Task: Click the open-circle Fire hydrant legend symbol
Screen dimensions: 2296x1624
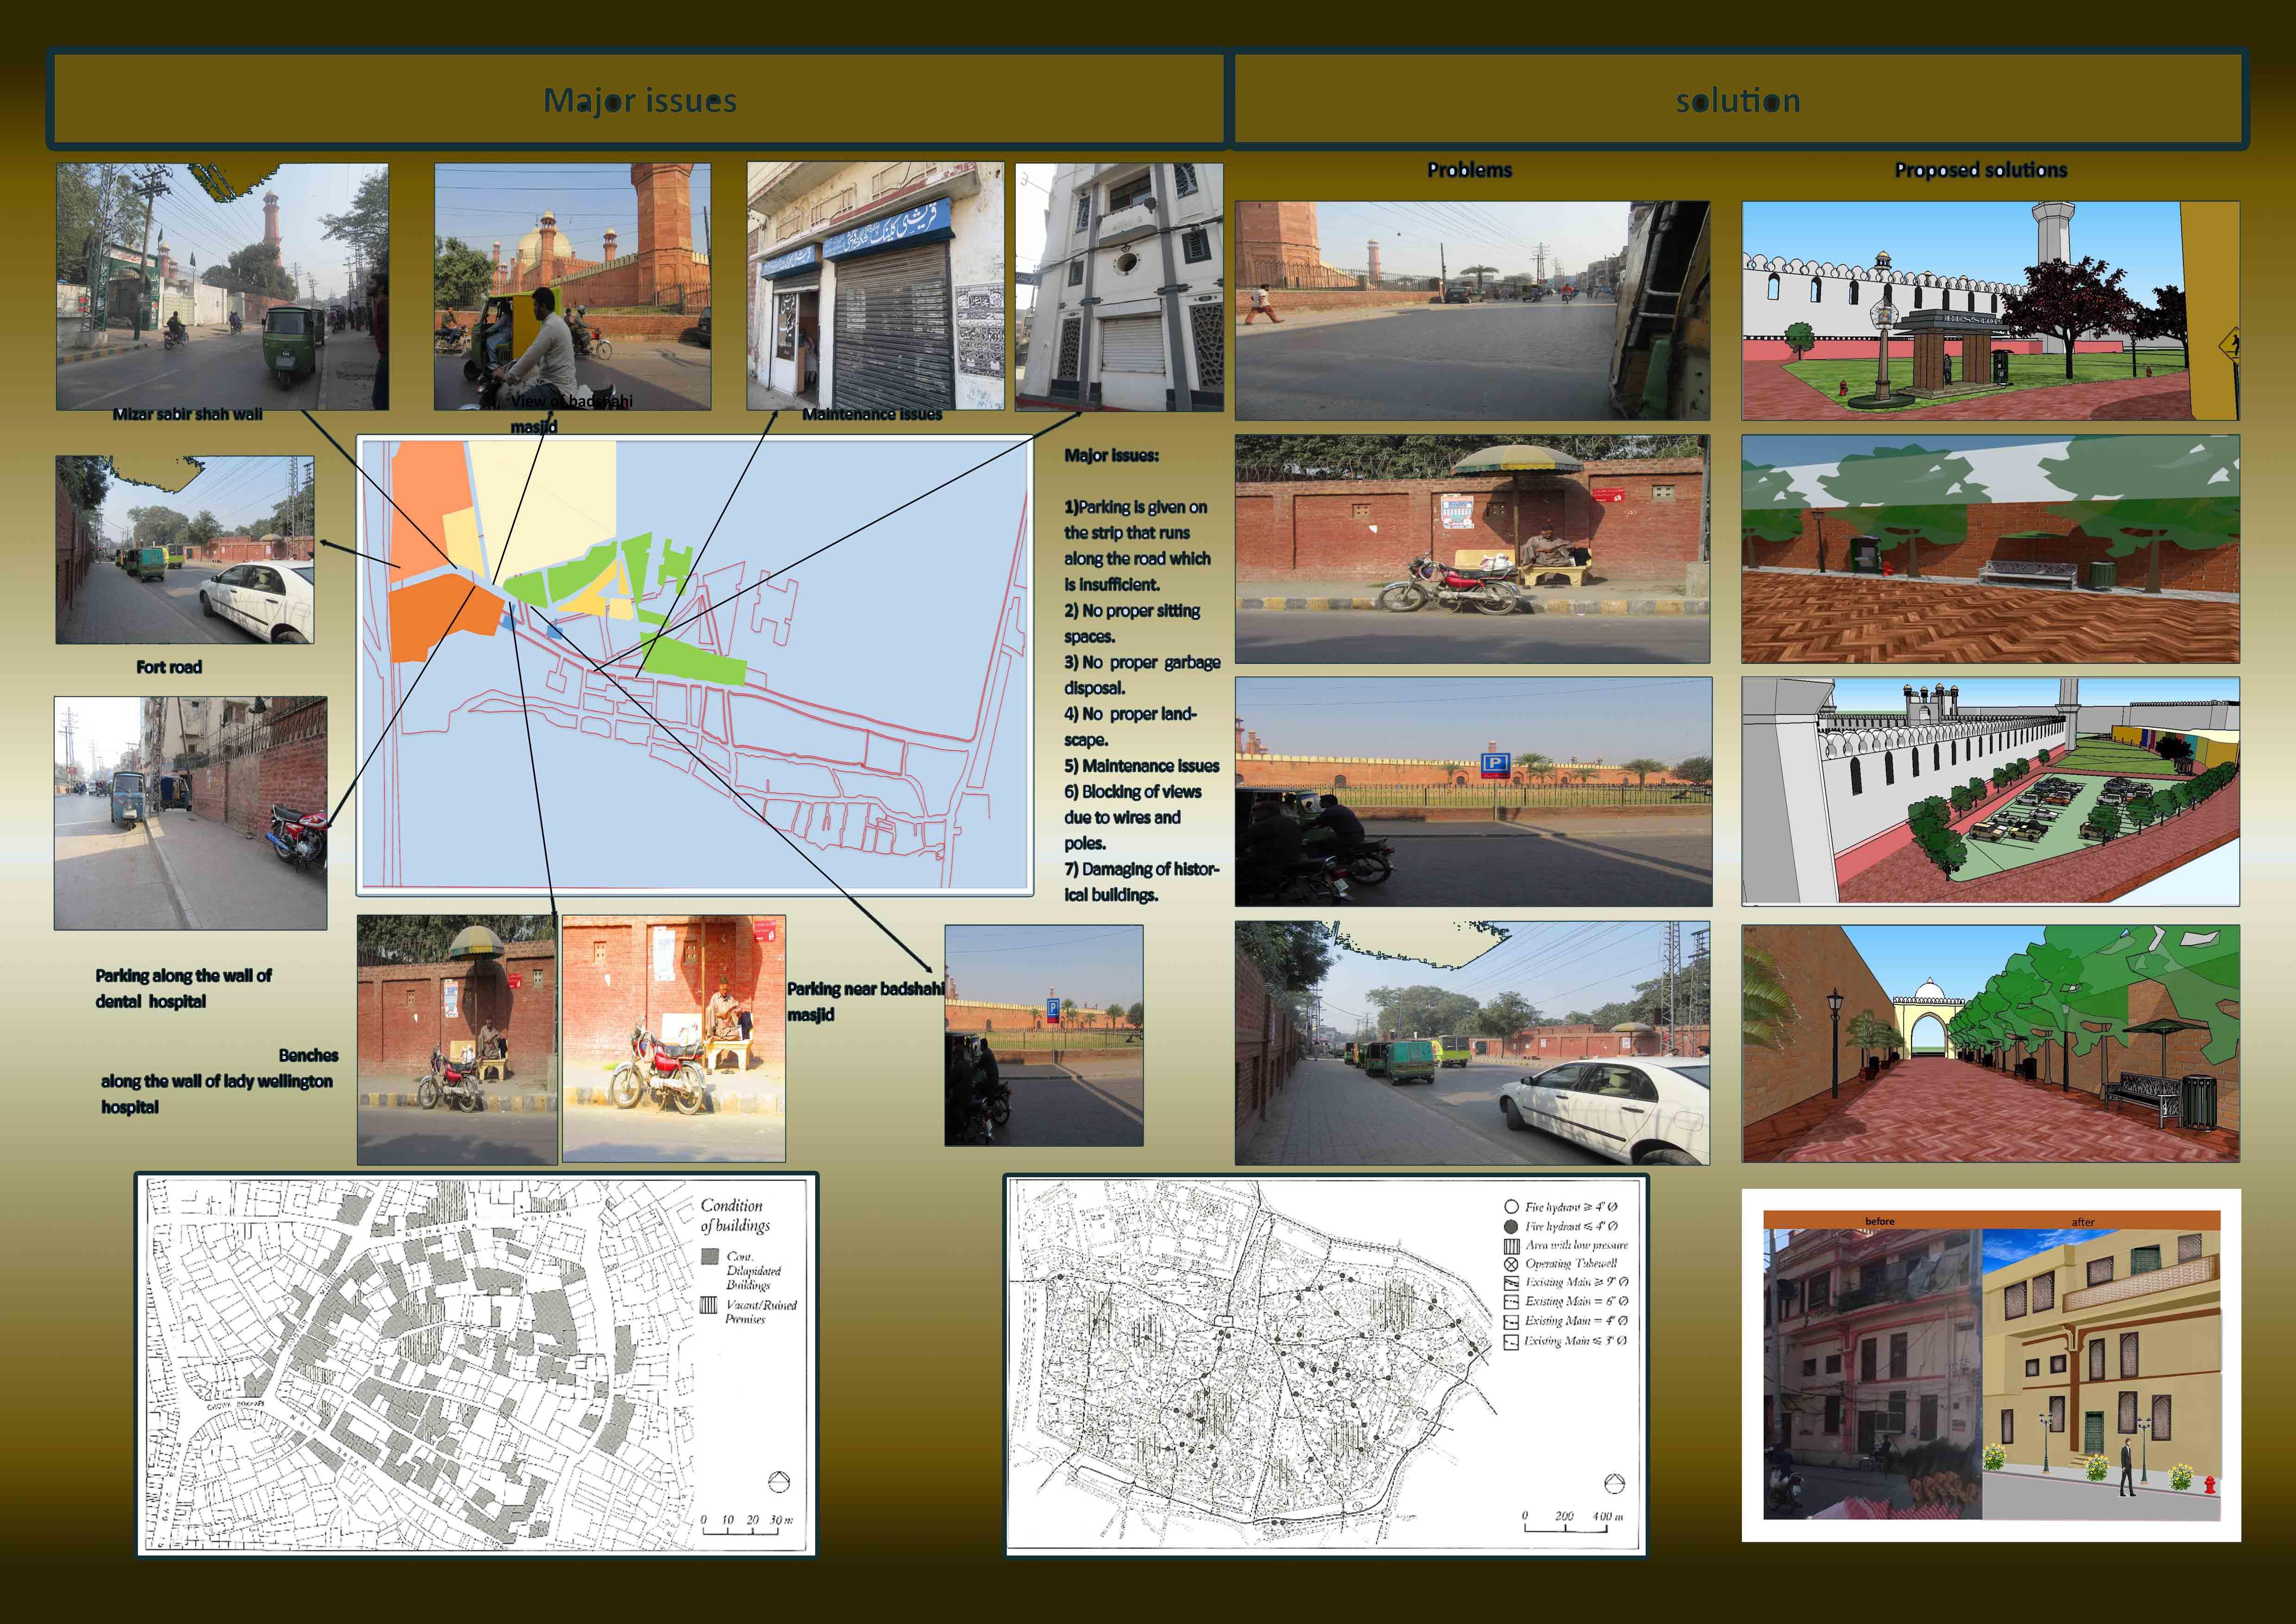Action: click(1511, 1207)
